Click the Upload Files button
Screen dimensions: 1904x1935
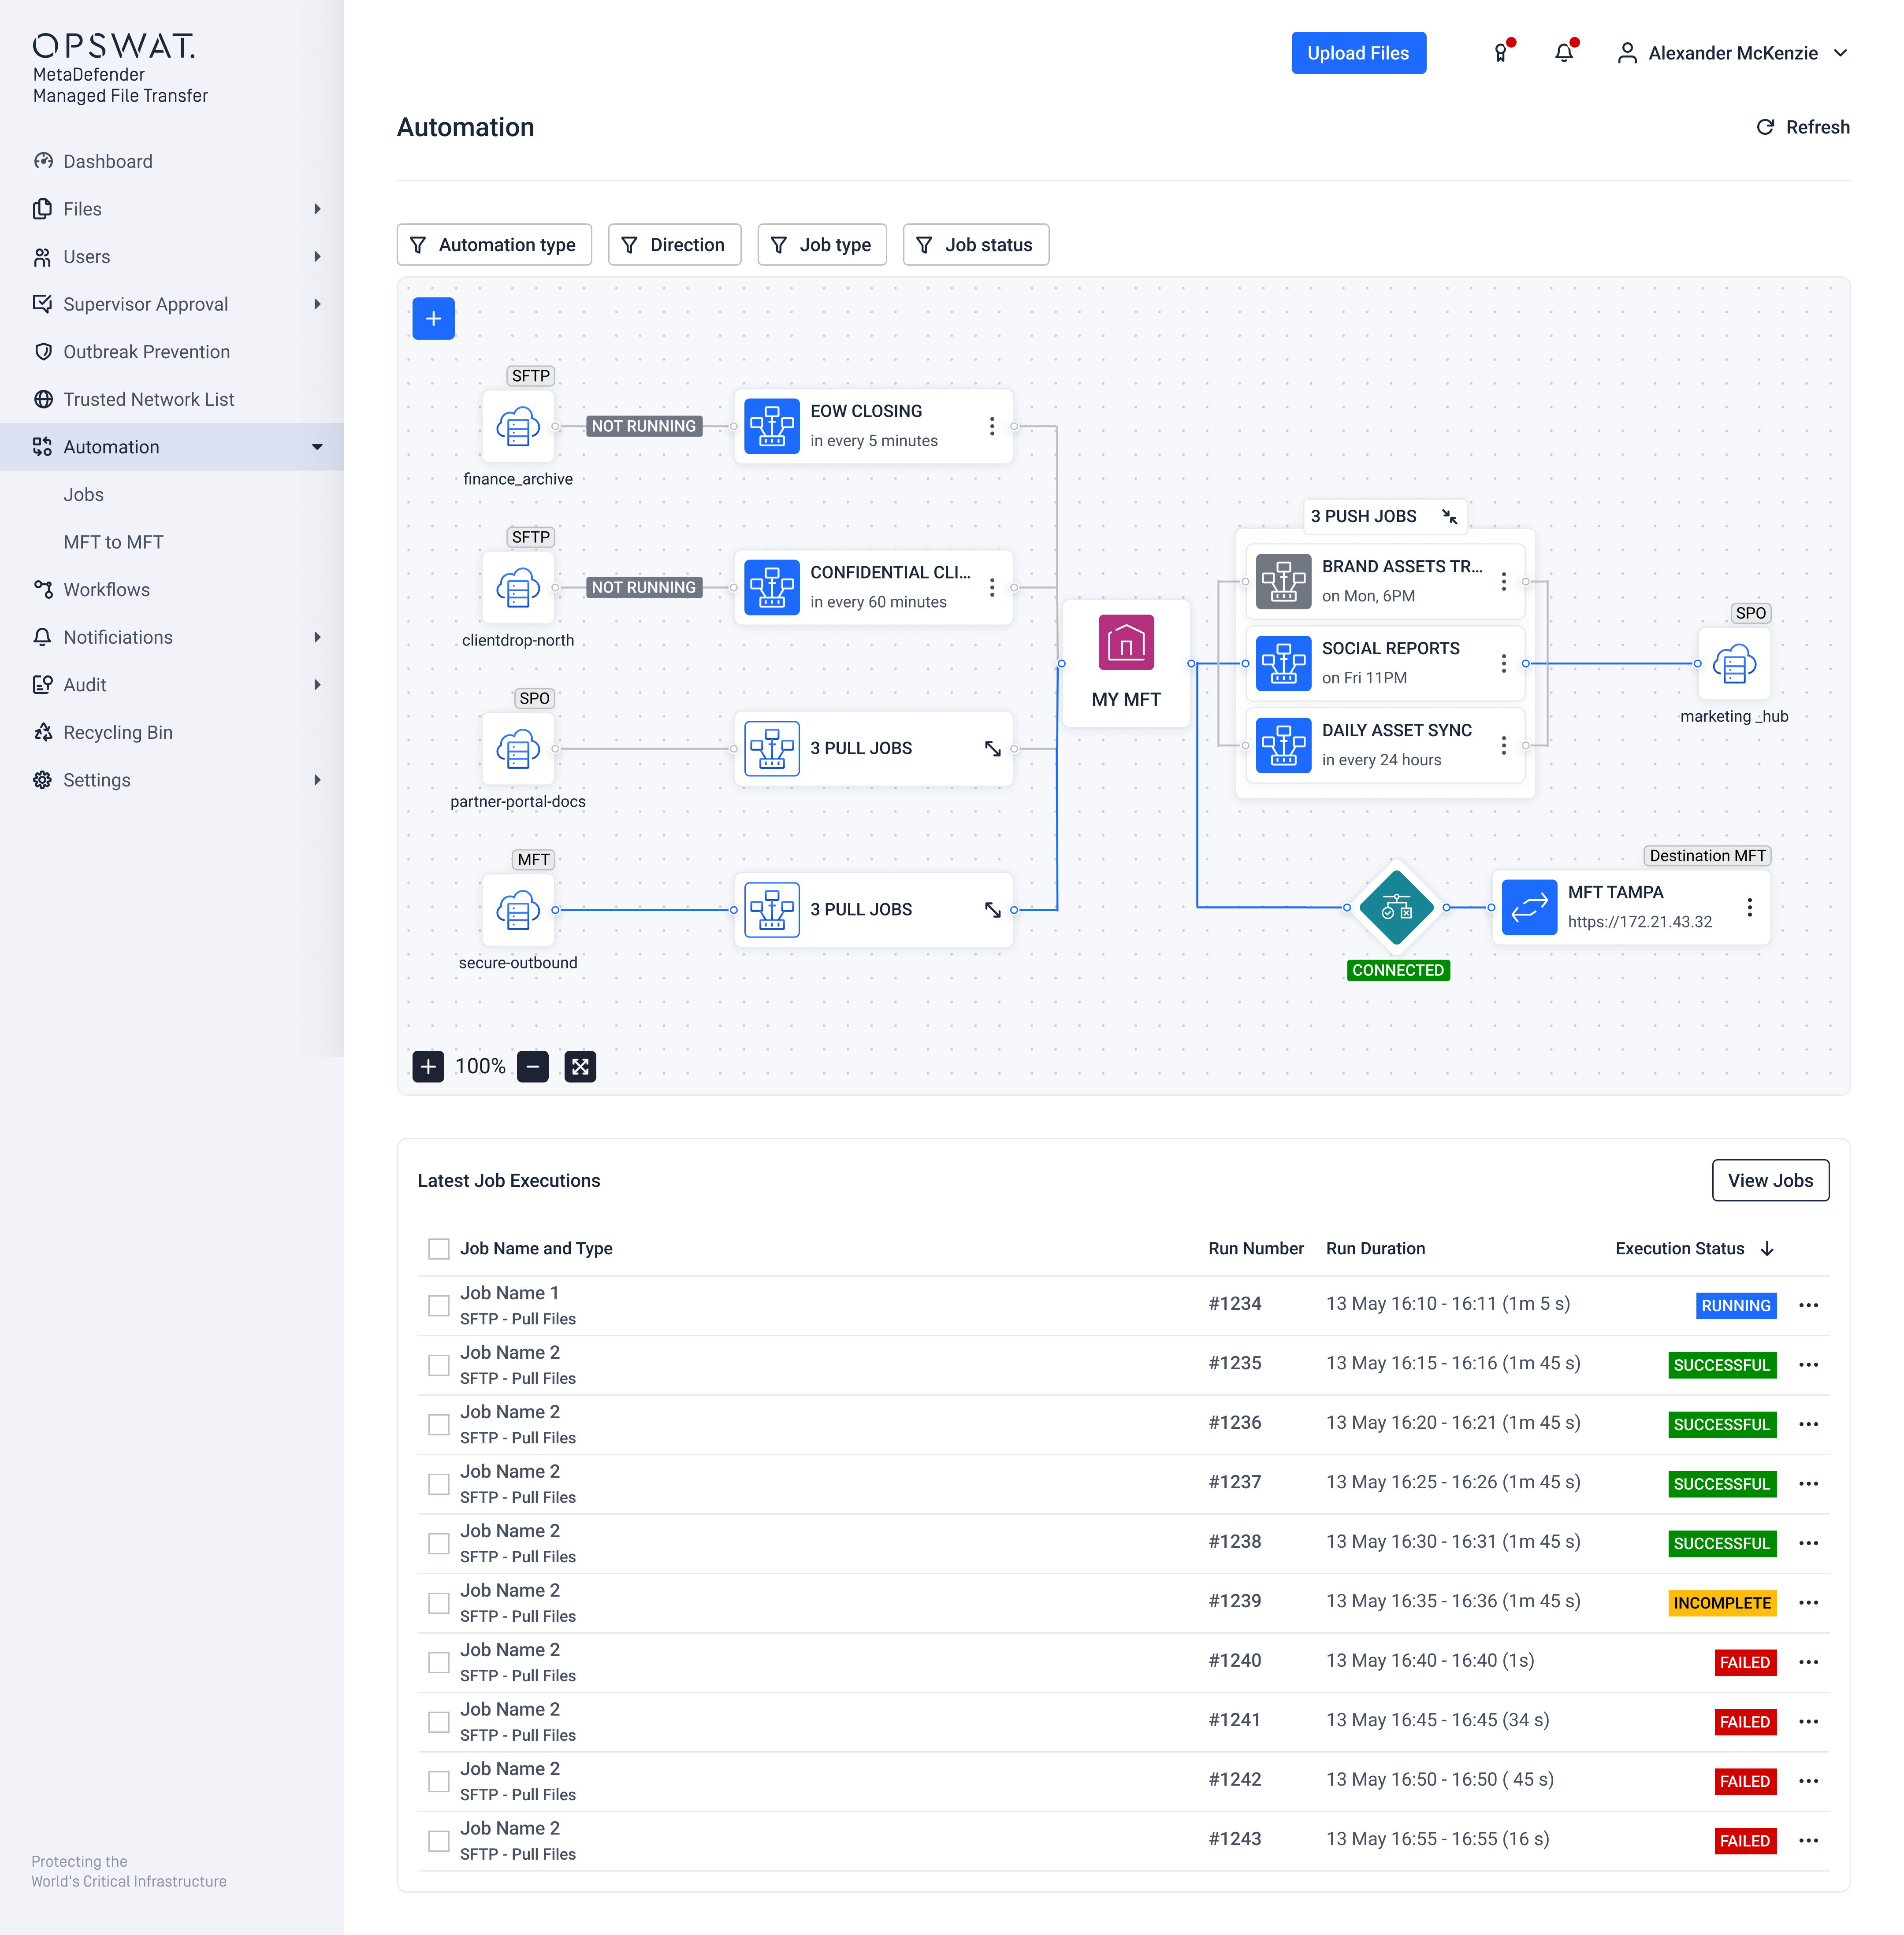[x=1358, y=53]
